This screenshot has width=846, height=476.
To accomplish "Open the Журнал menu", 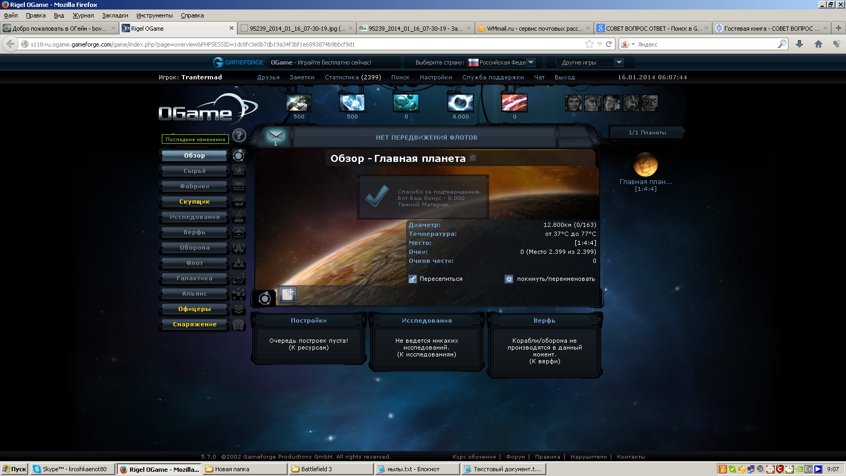I will pos(83,15).
